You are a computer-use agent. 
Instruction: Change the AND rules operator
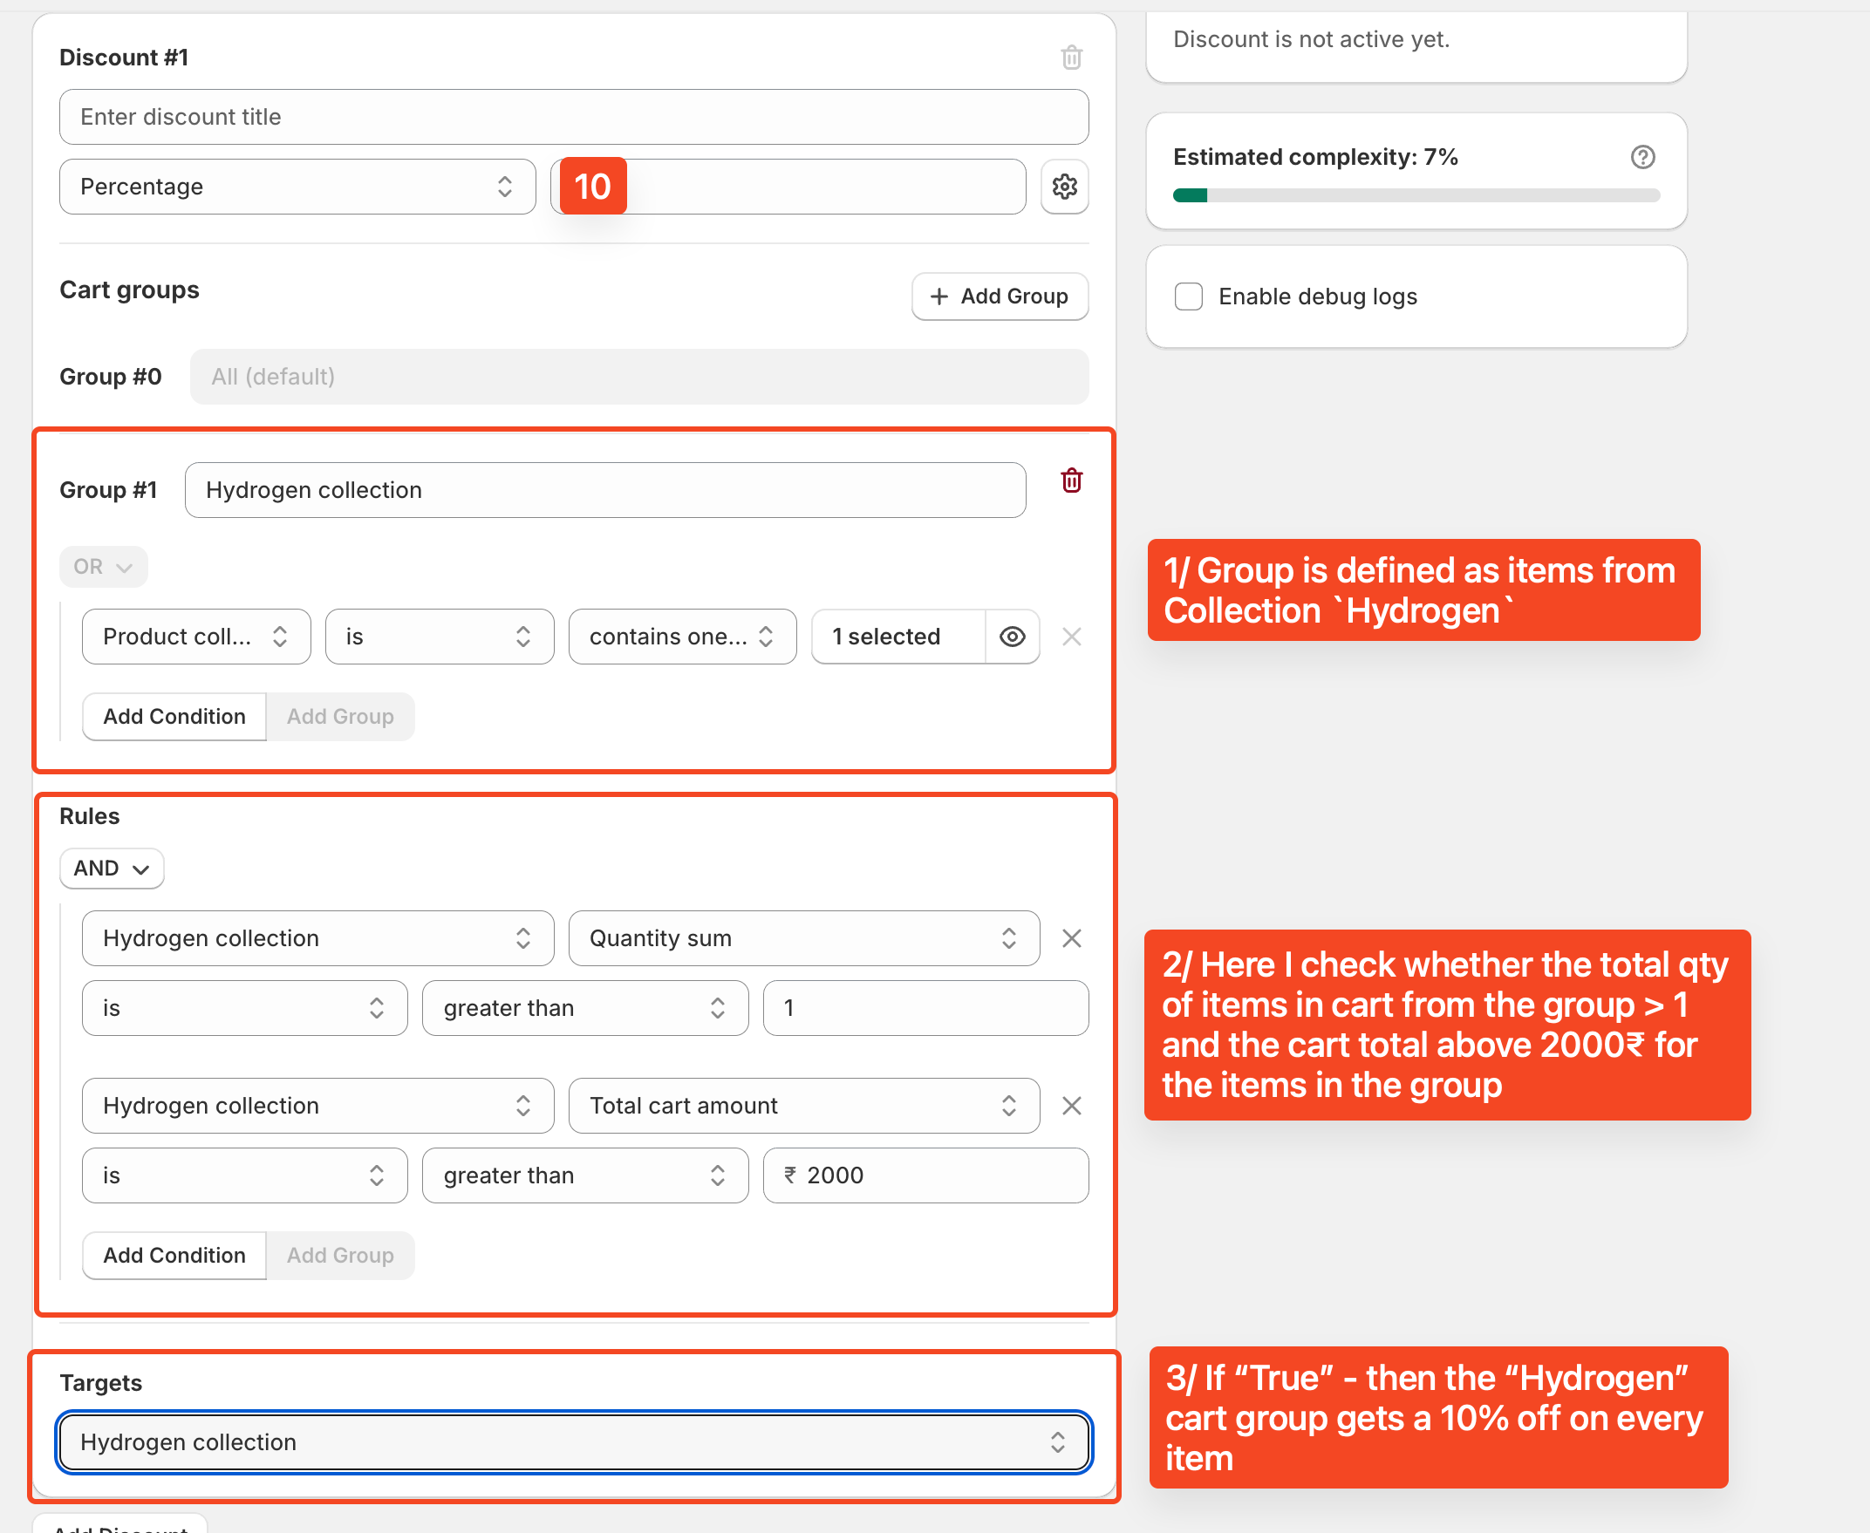tap(112, 869)
